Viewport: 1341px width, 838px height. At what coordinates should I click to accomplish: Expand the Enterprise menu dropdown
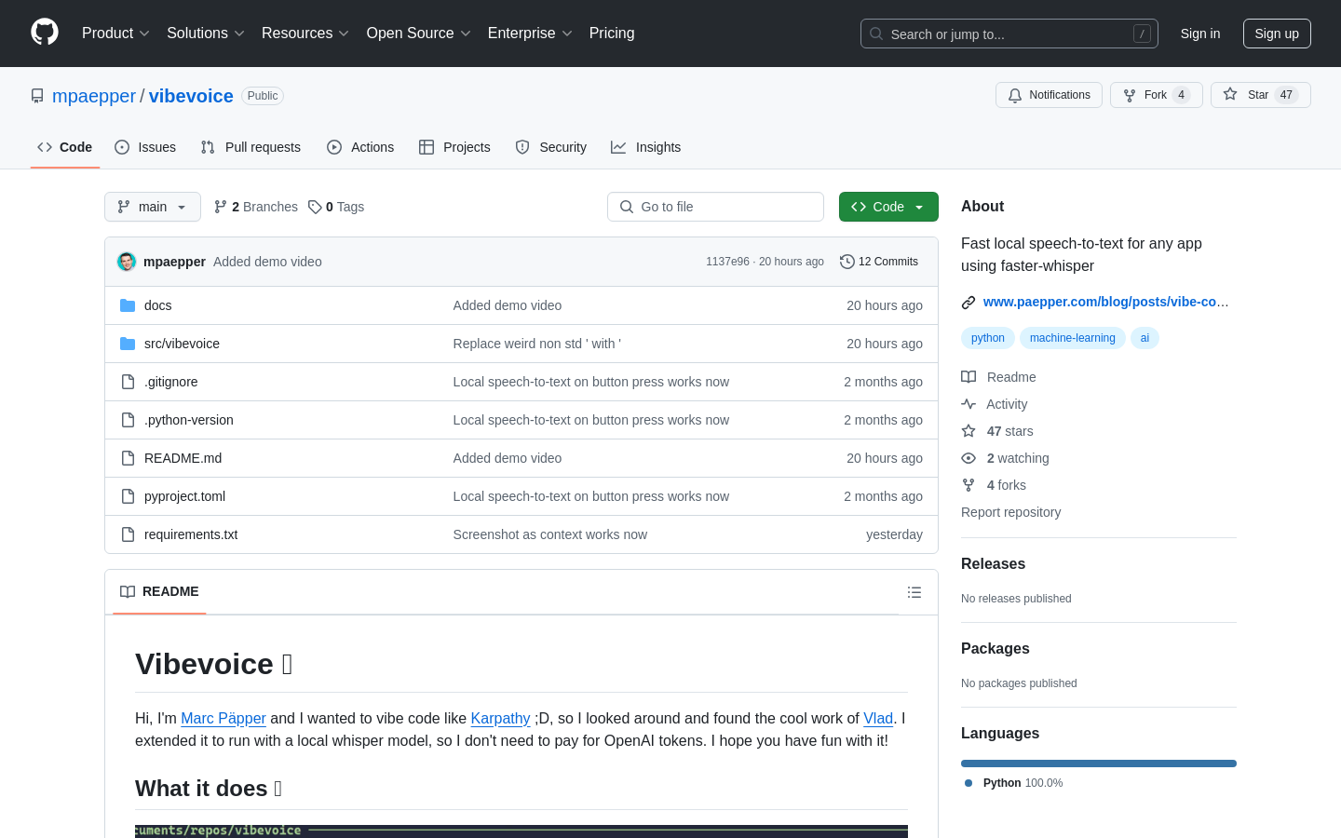click(x=530, y=34)
